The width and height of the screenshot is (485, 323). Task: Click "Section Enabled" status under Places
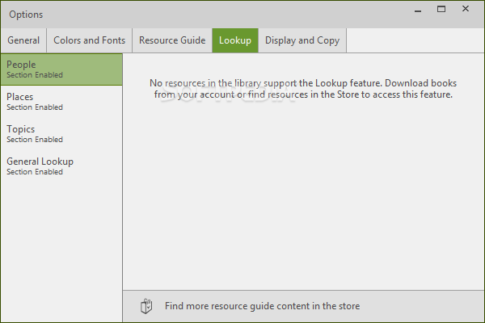click(35, 107)
